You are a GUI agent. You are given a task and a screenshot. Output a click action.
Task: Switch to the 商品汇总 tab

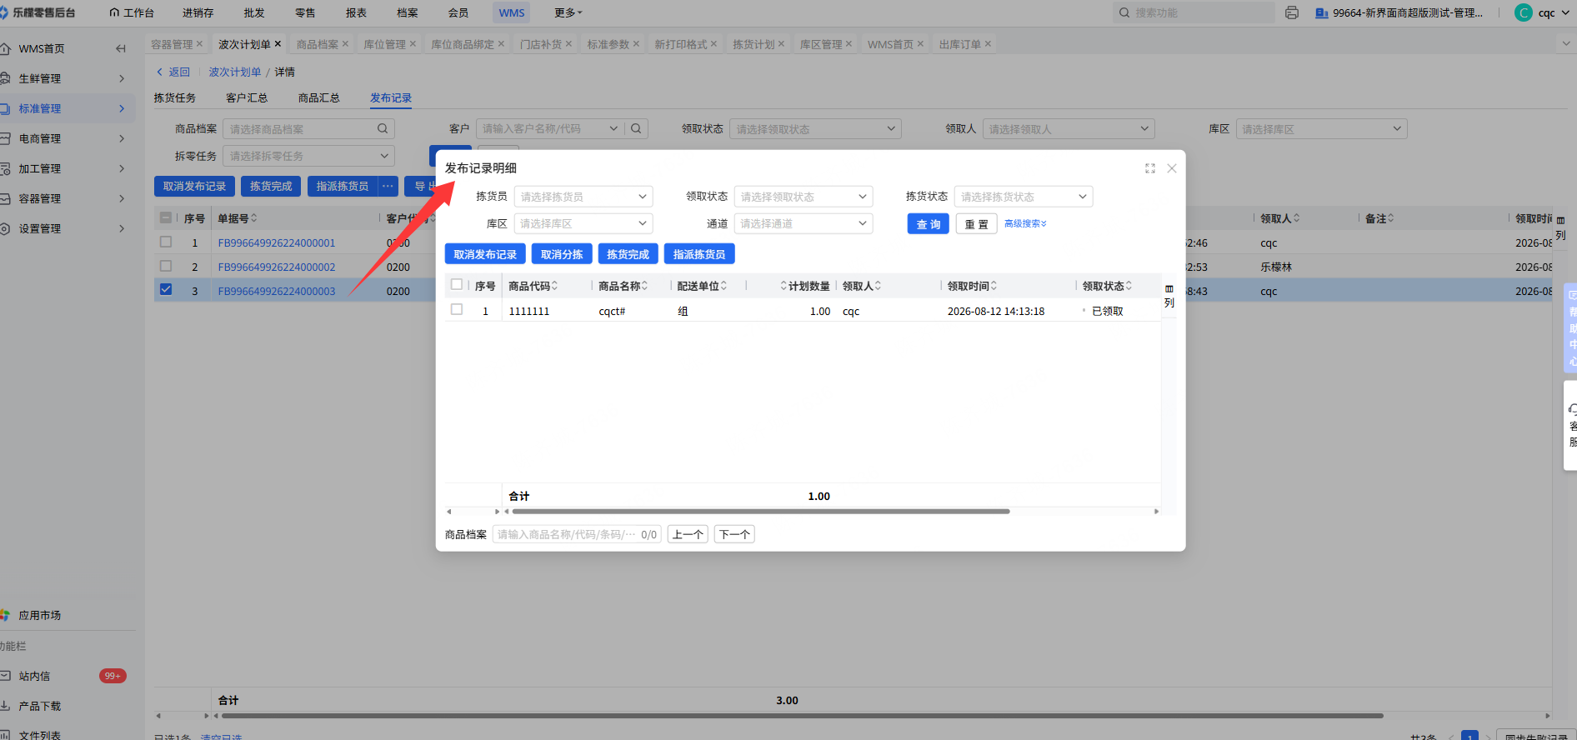coord(319,97)
